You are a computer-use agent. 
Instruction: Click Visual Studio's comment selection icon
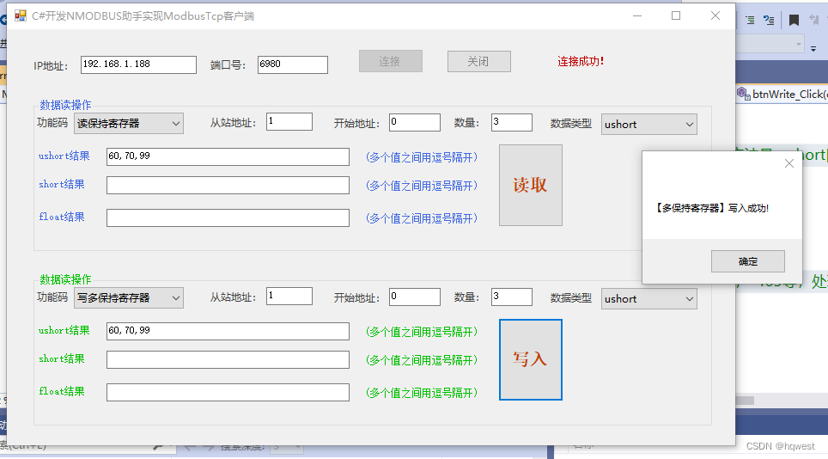click(750, 20)
